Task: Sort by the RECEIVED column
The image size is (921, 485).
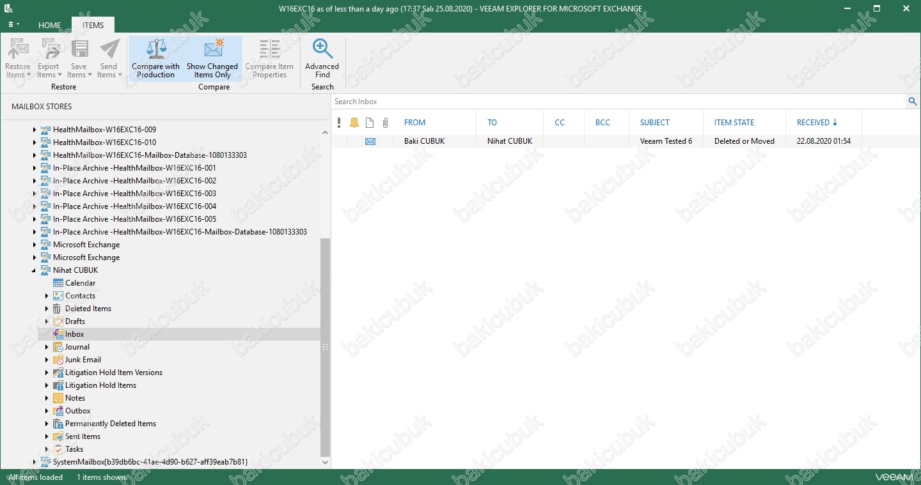Action: 817,123
